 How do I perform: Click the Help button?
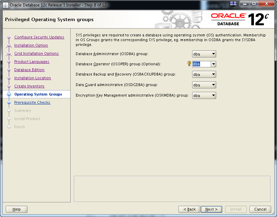[x=17, y=210]
